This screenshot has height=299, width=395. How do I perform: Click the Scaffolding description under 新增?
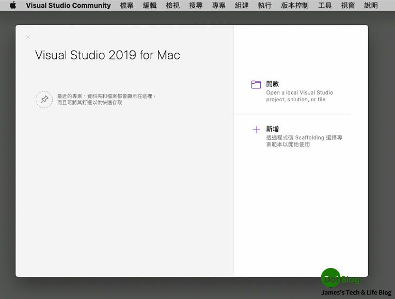click(304, 141)
